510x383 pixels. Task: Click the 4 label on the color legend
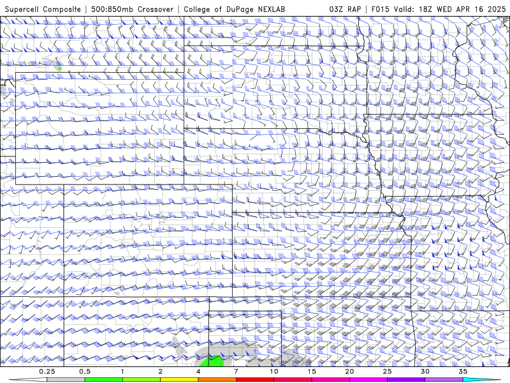(198, 372)
